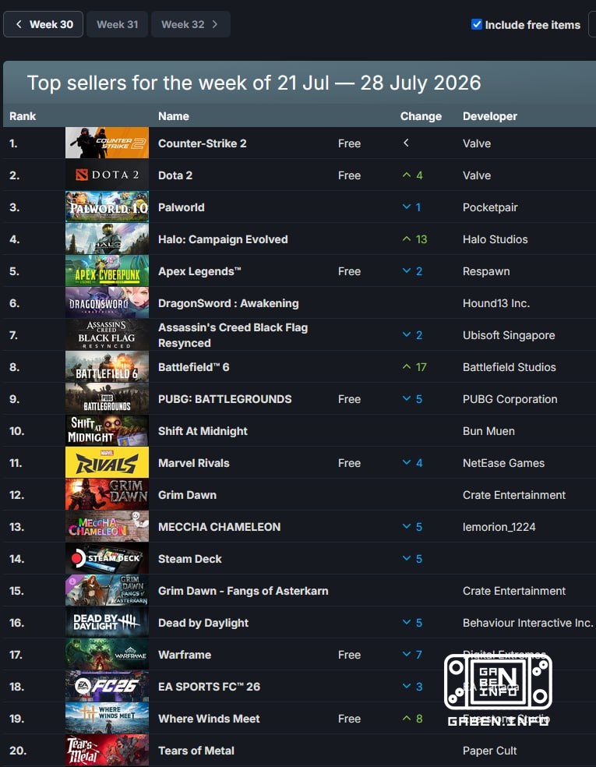Viewport: 596px width, 767px height.
Task: Open the Battlefield 6 capsule image
Action: pos(107,366)
